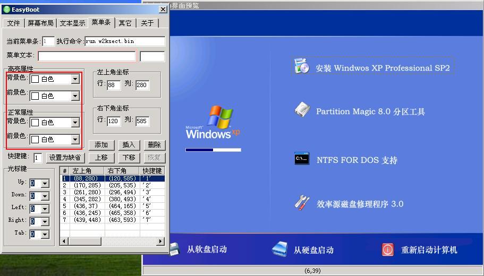Click the 添加 button
Screen dimensions: 484x276
[x=101, y=145]
